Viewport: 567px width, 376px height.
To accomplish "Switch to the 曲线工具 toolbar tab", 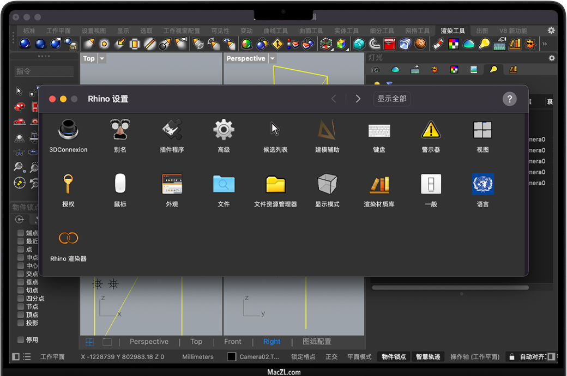I will tap(275, 31).
